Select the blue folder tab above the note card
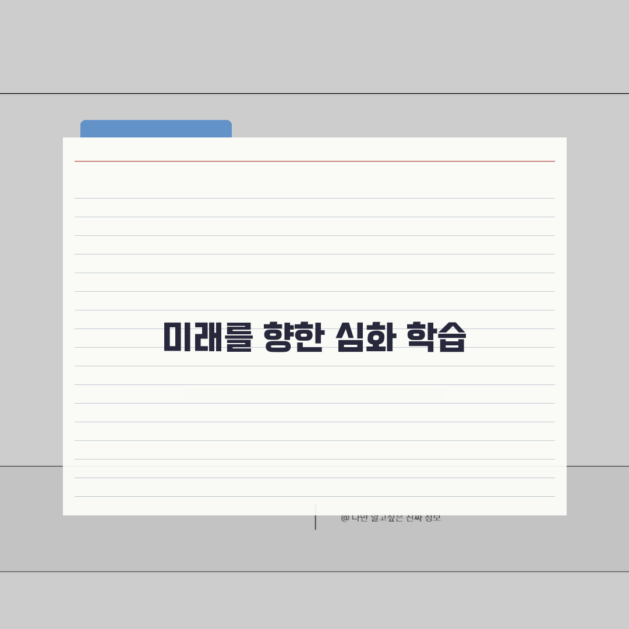The height and width of the screenshot is (629, 629). click(156, 129)
